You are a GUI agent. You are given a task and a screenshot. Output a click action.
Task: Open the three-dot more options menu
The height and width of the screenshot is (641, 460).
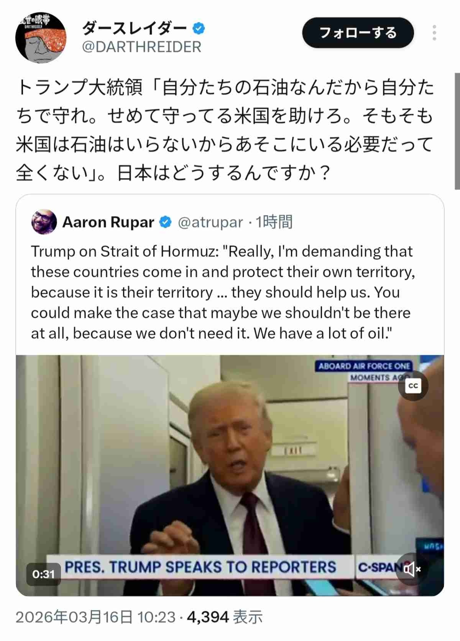click(x=434, y=33)
